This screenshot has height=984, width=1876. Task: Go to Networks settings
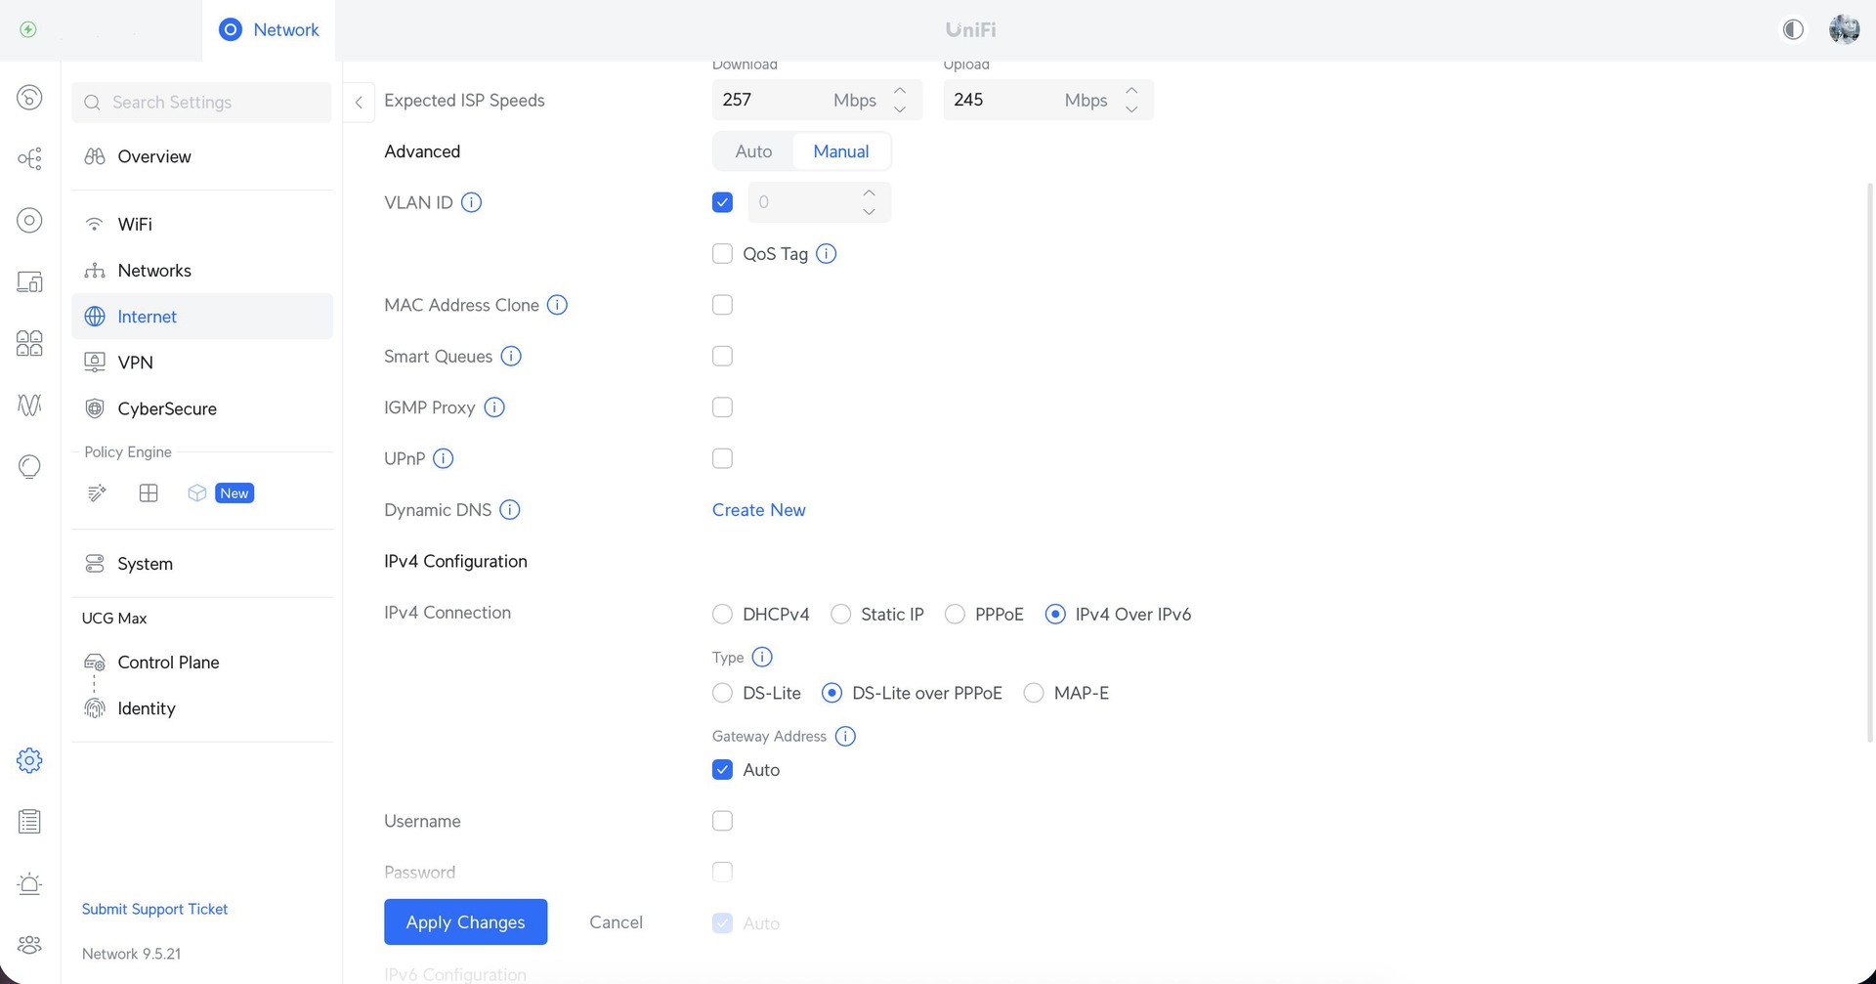pos(202,271)
